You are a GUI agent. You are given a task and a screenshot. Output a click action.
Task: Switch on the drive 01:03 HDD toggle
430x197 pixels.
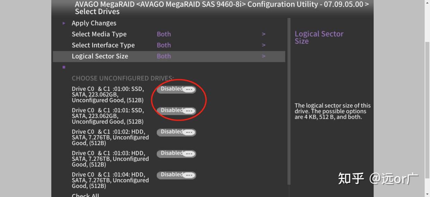point(177,154)
